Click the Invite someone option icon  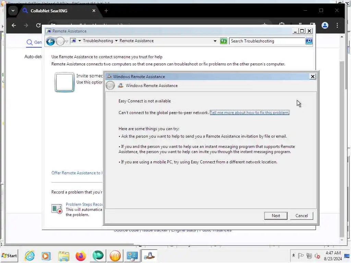(x=64, y=82)
